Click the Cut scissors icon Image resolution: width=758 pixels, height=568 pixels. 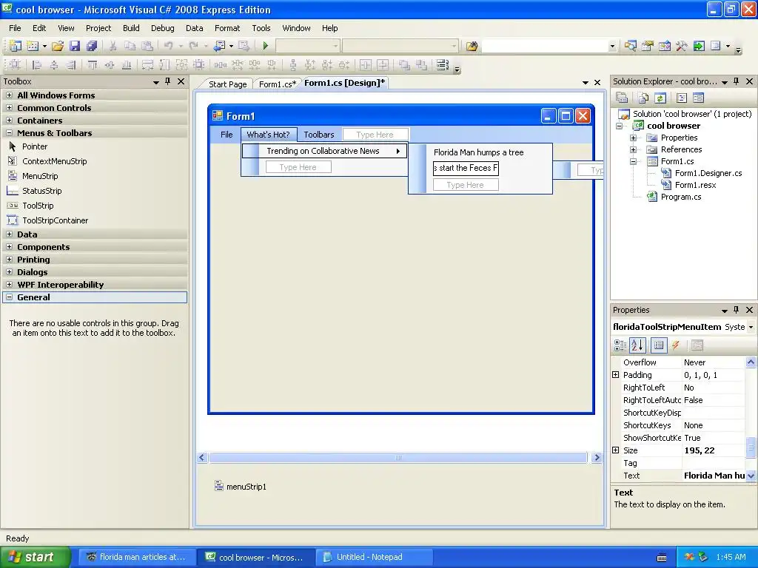(x=113, y=46)
